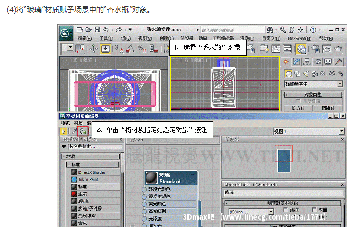The width and height of the screenshot is (347, 227).
Task: Click the Render Setup teapot icon
Action: click(x=315, y=49)
